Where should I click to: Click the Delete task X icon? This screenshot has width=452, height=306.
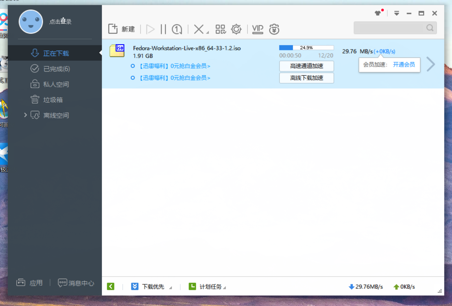(x=199, y=29)
